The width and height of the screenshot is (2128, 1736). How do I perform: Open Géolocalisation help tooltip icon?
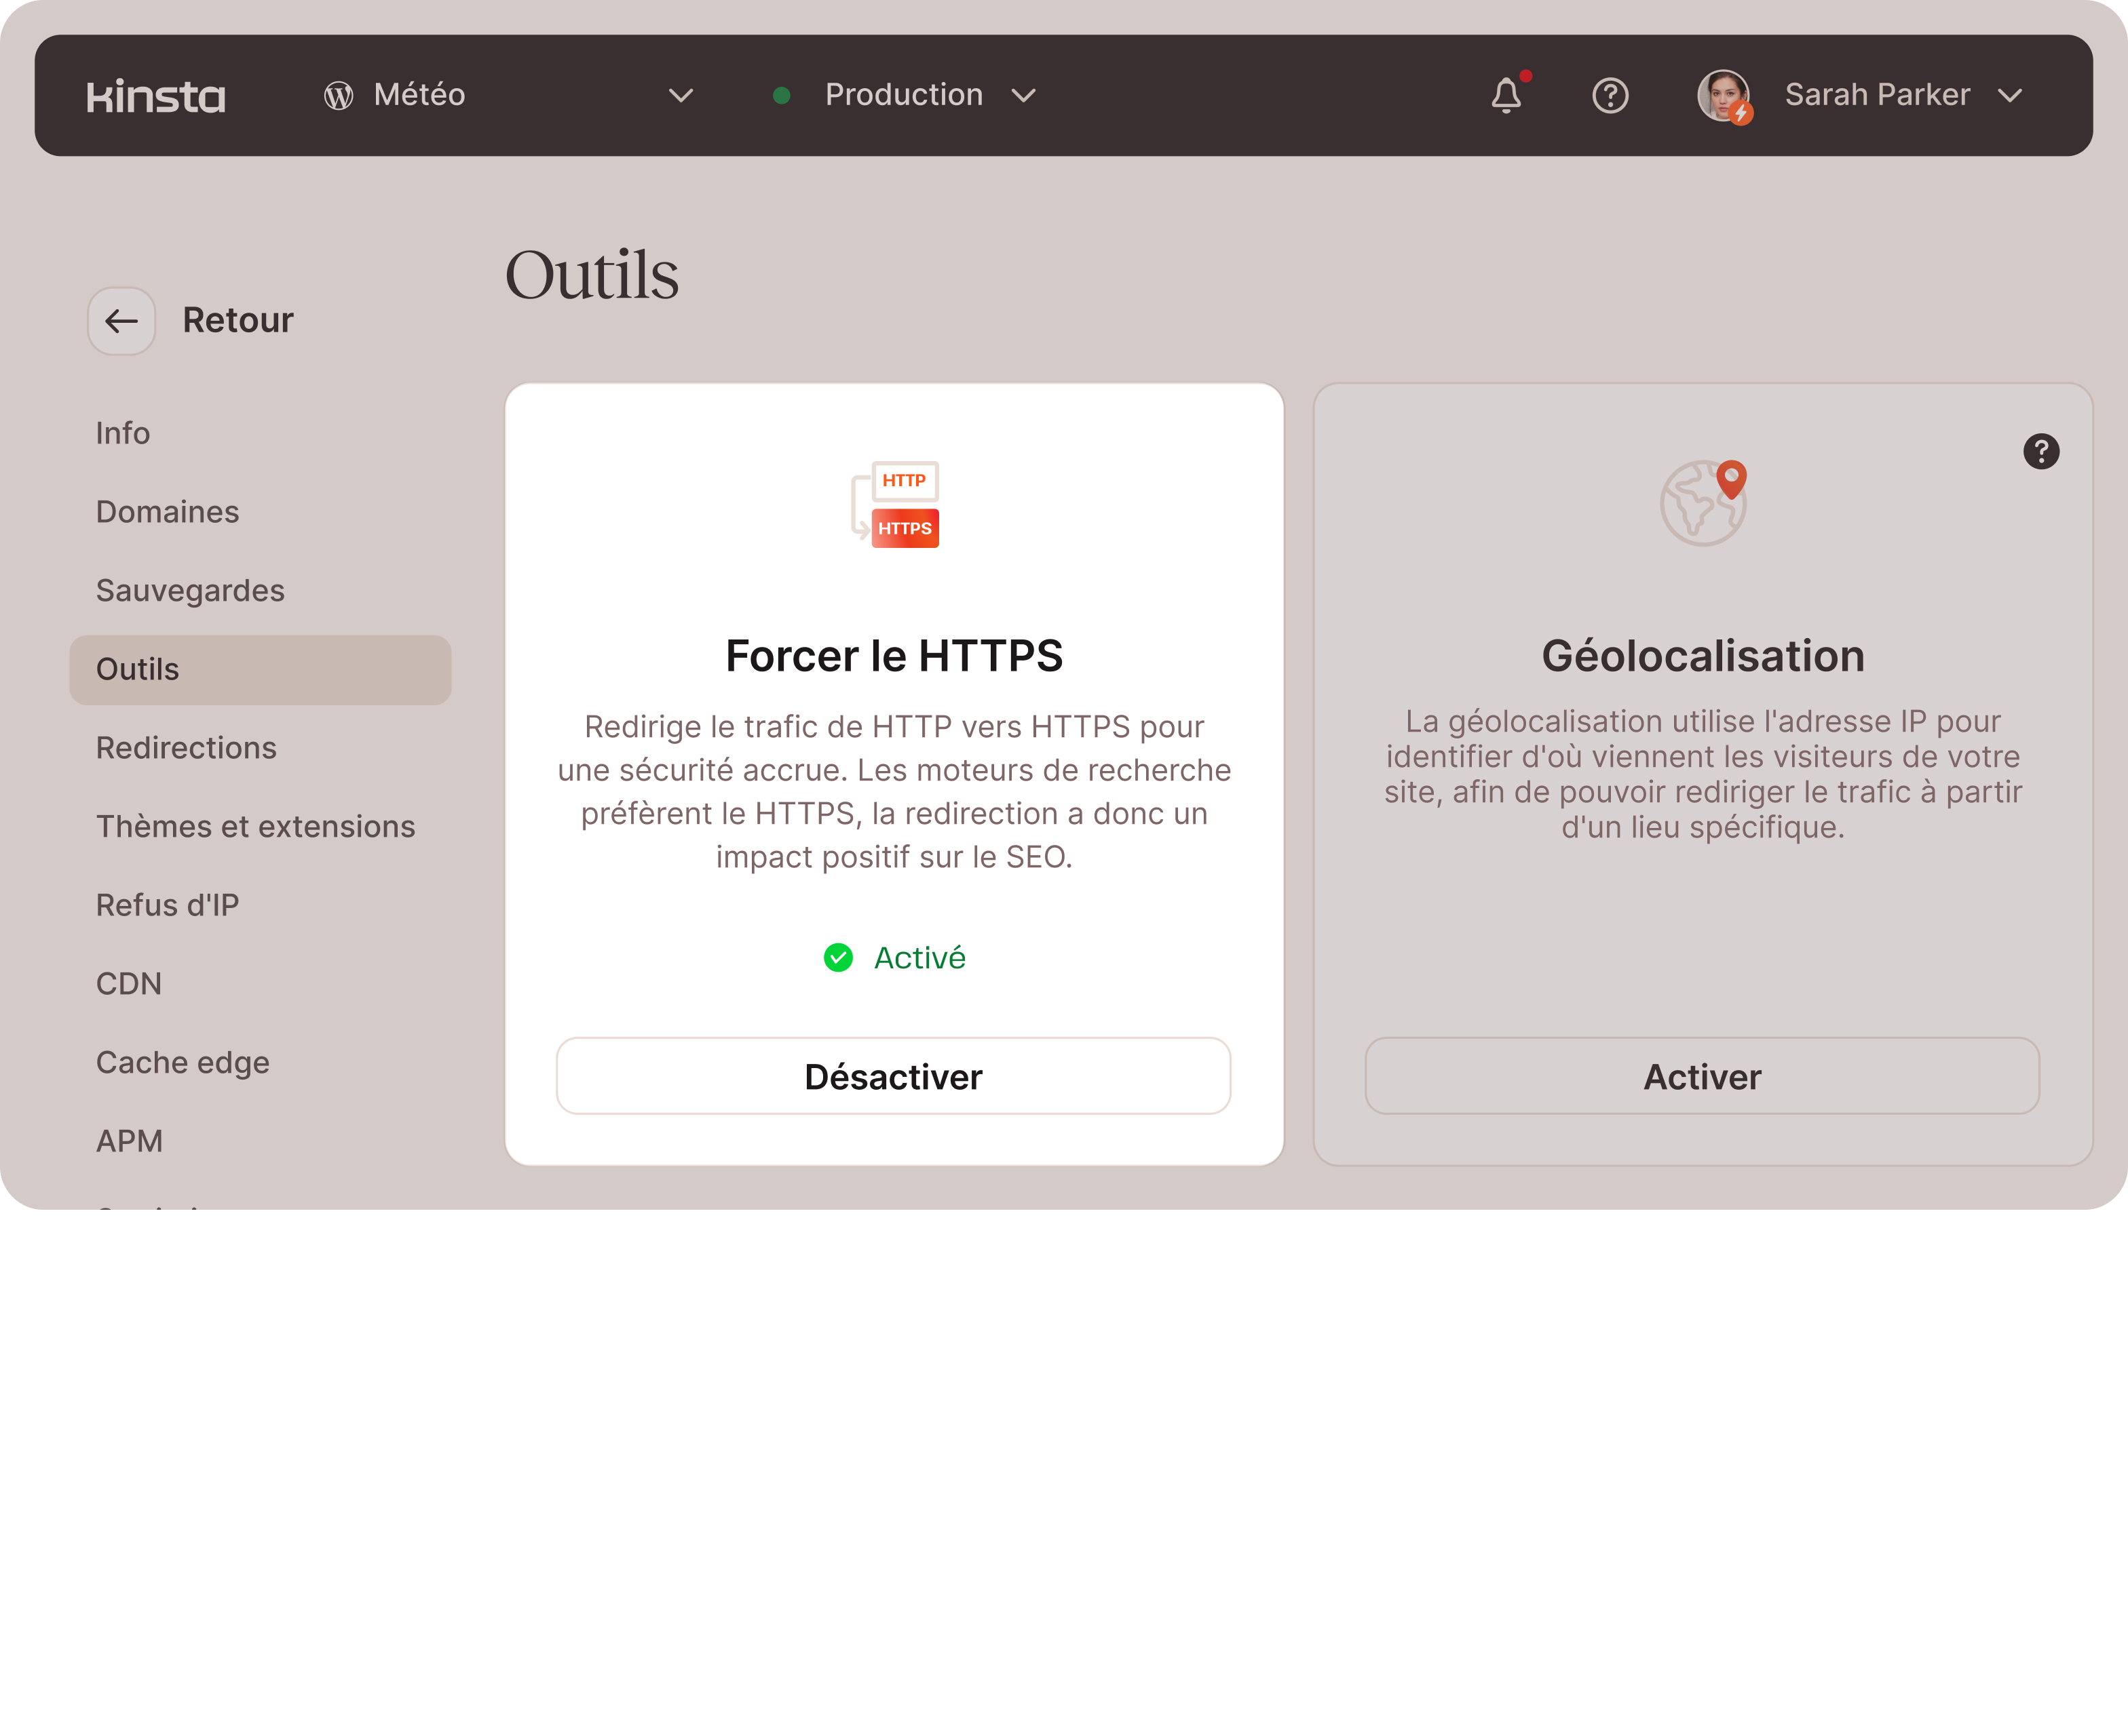pos(2040,452)
